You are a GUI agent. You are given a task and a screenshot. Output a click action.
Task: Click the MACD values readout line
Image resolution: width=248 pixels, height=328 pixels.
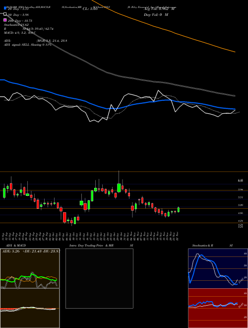[x=19, y=33]
